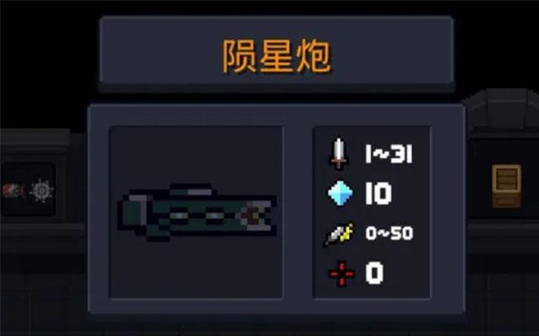Image resolution: width=539 pixels, height=336 pixels.
Task: Select the gear-shaped item on left shelf
Action: tap(41, 191)
